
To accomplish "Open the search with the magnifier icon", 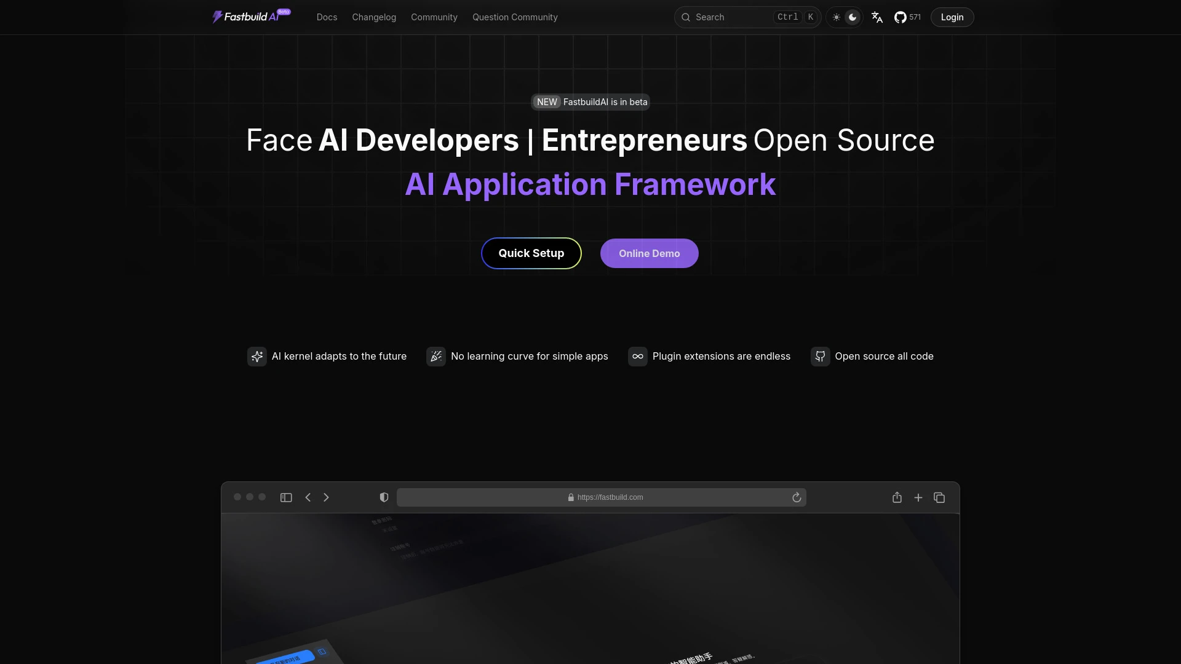I will click(x=685, y=17).
